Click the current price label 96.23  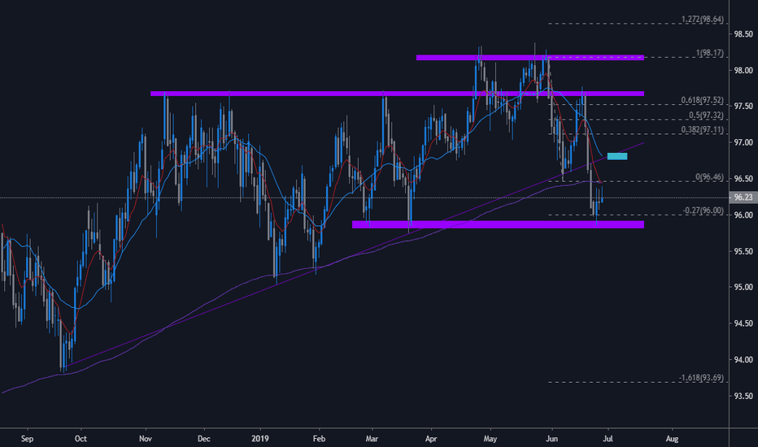743,197
